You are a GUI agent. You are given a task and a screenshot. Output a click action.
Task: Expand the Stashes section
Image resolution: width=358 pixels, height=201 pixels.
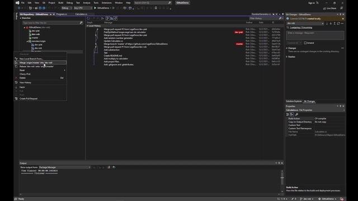click(287, 57)
